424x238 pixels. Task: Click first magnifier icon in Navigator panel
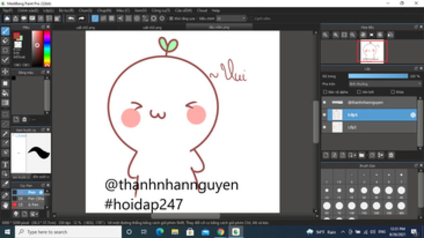pyautogui.click(x=325, y=35)
